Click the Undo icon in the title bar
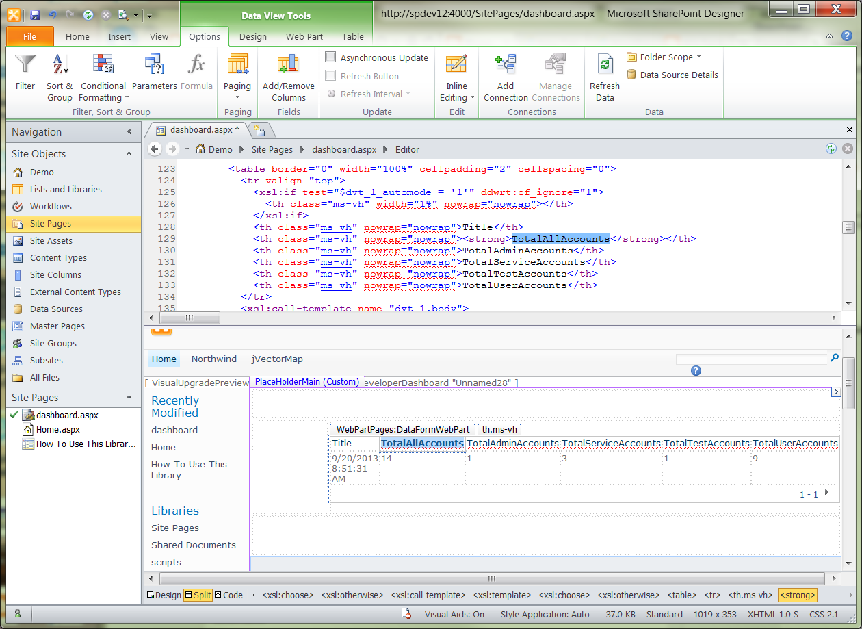Image resolution: width=862 pixels, height=629 pixels. point(53,14)
